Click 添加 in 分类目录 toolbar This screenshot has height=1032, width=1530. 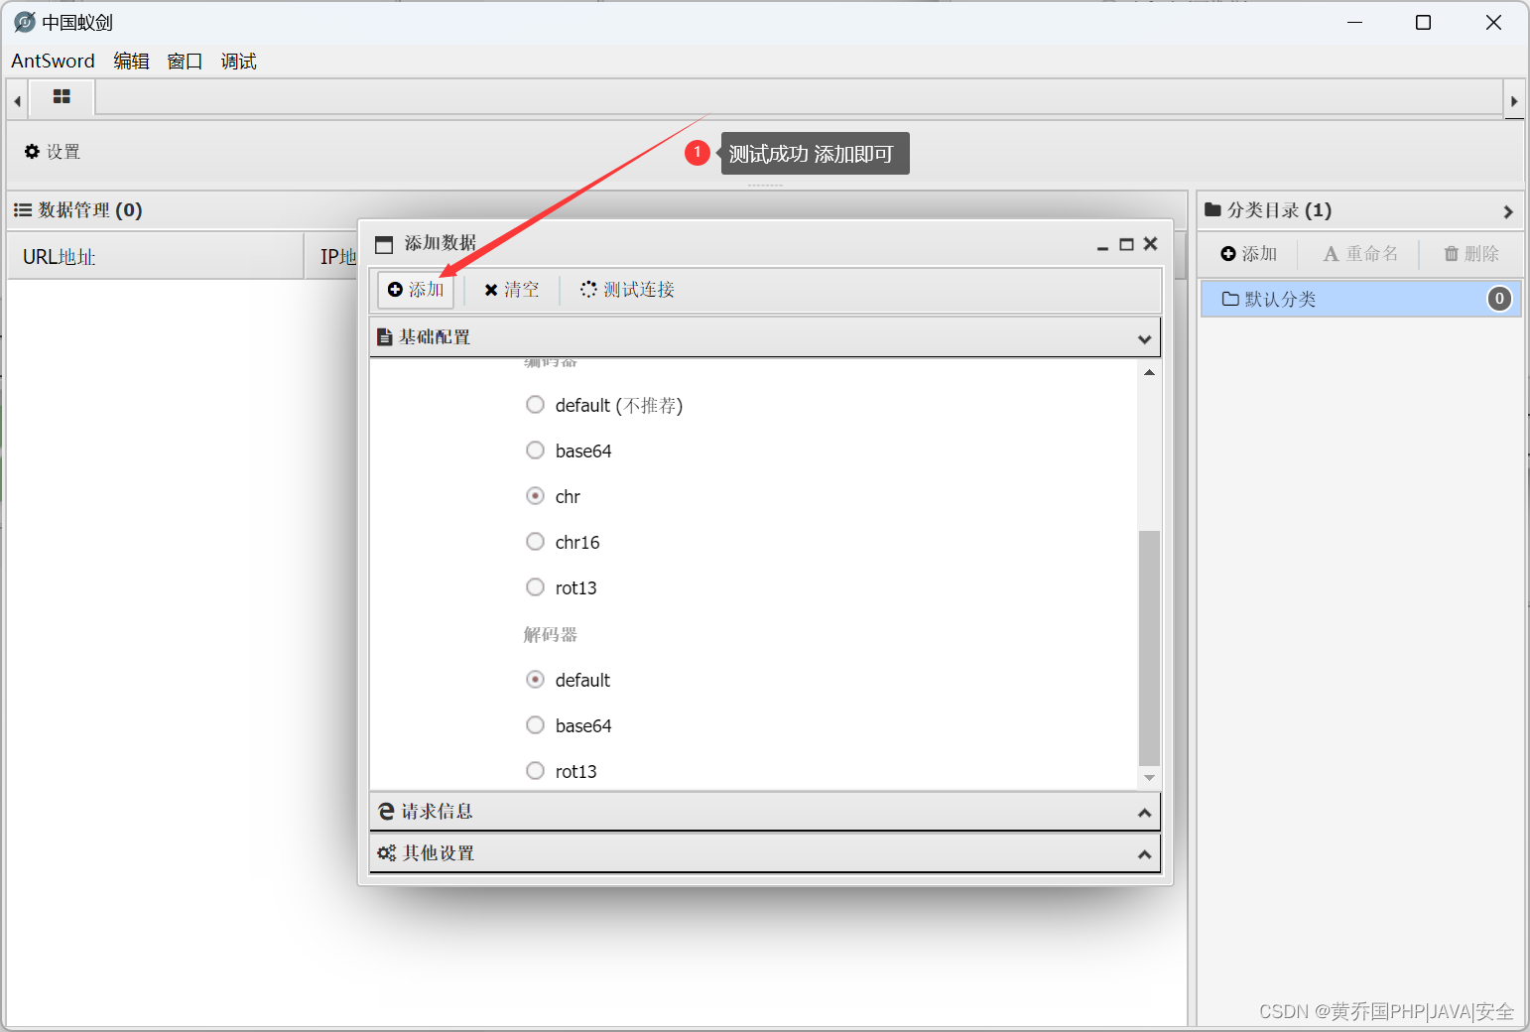(x=1249, y=254)
